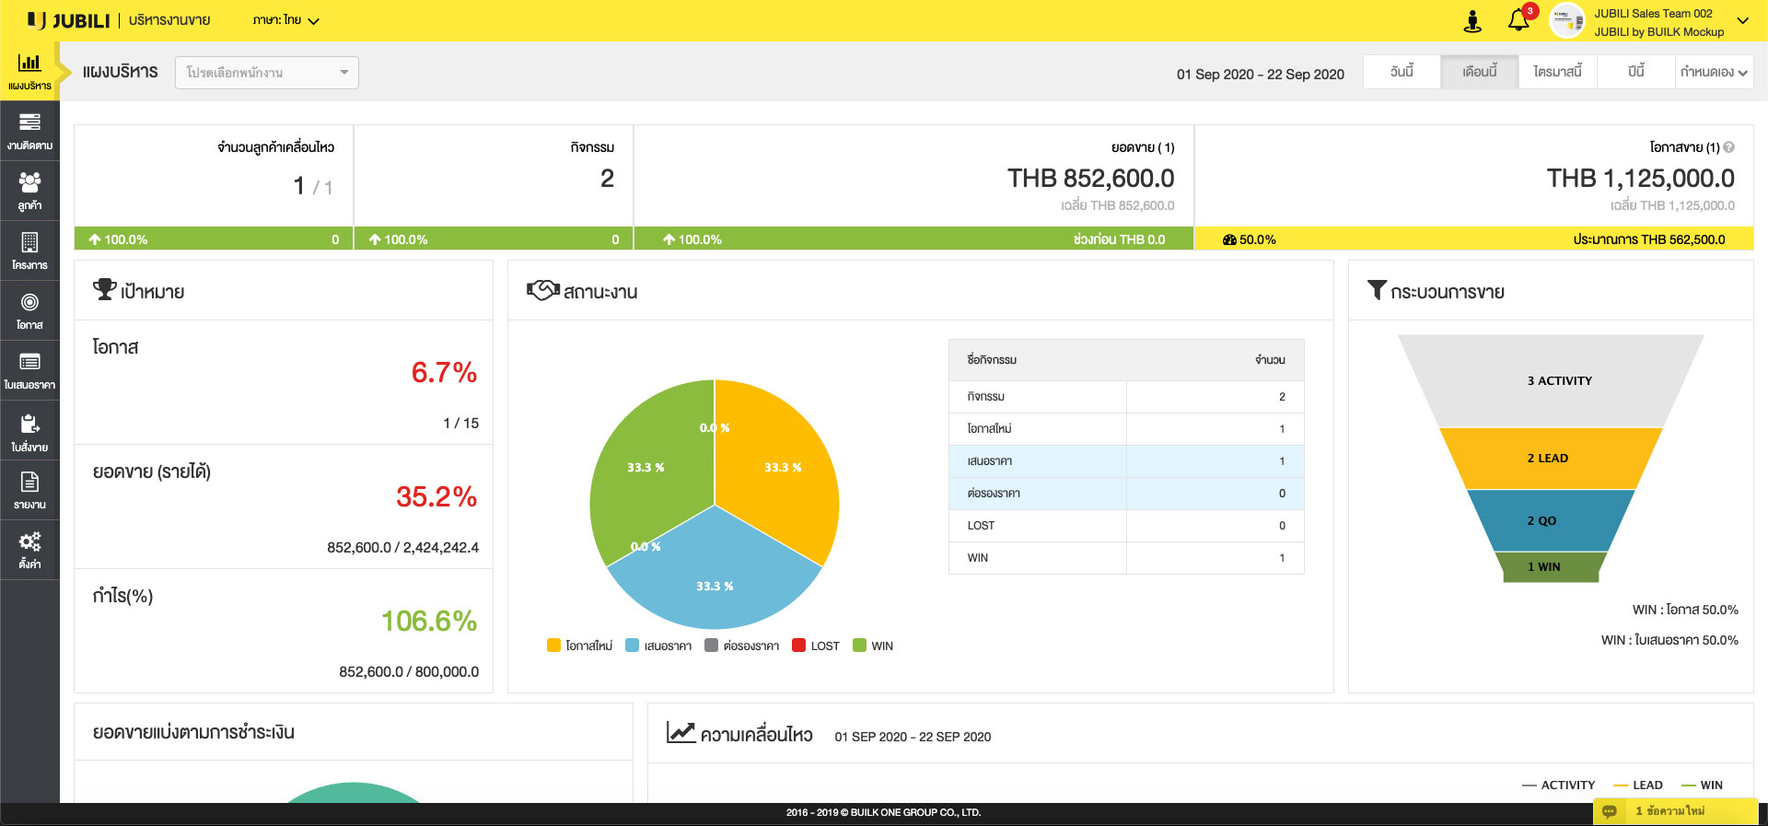Click the funnel icon next to กระบวนการขาย

[x=1377, y=290]
